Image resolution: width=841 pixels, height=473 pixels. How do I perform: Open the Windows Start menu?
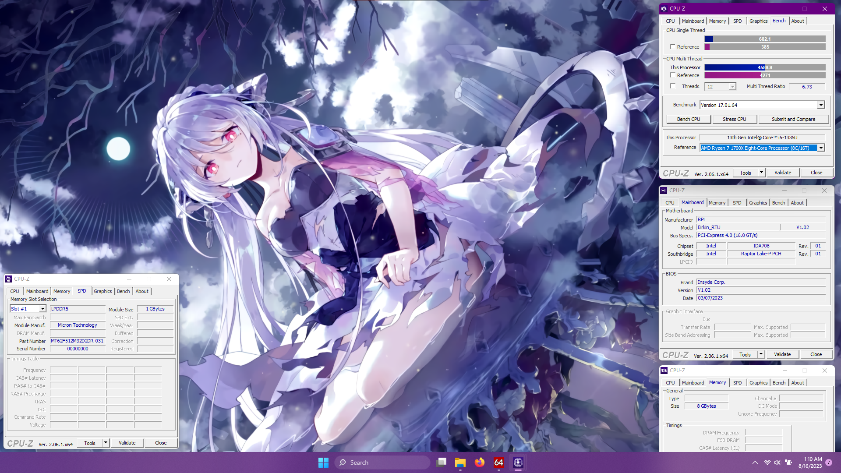[323, 462]
